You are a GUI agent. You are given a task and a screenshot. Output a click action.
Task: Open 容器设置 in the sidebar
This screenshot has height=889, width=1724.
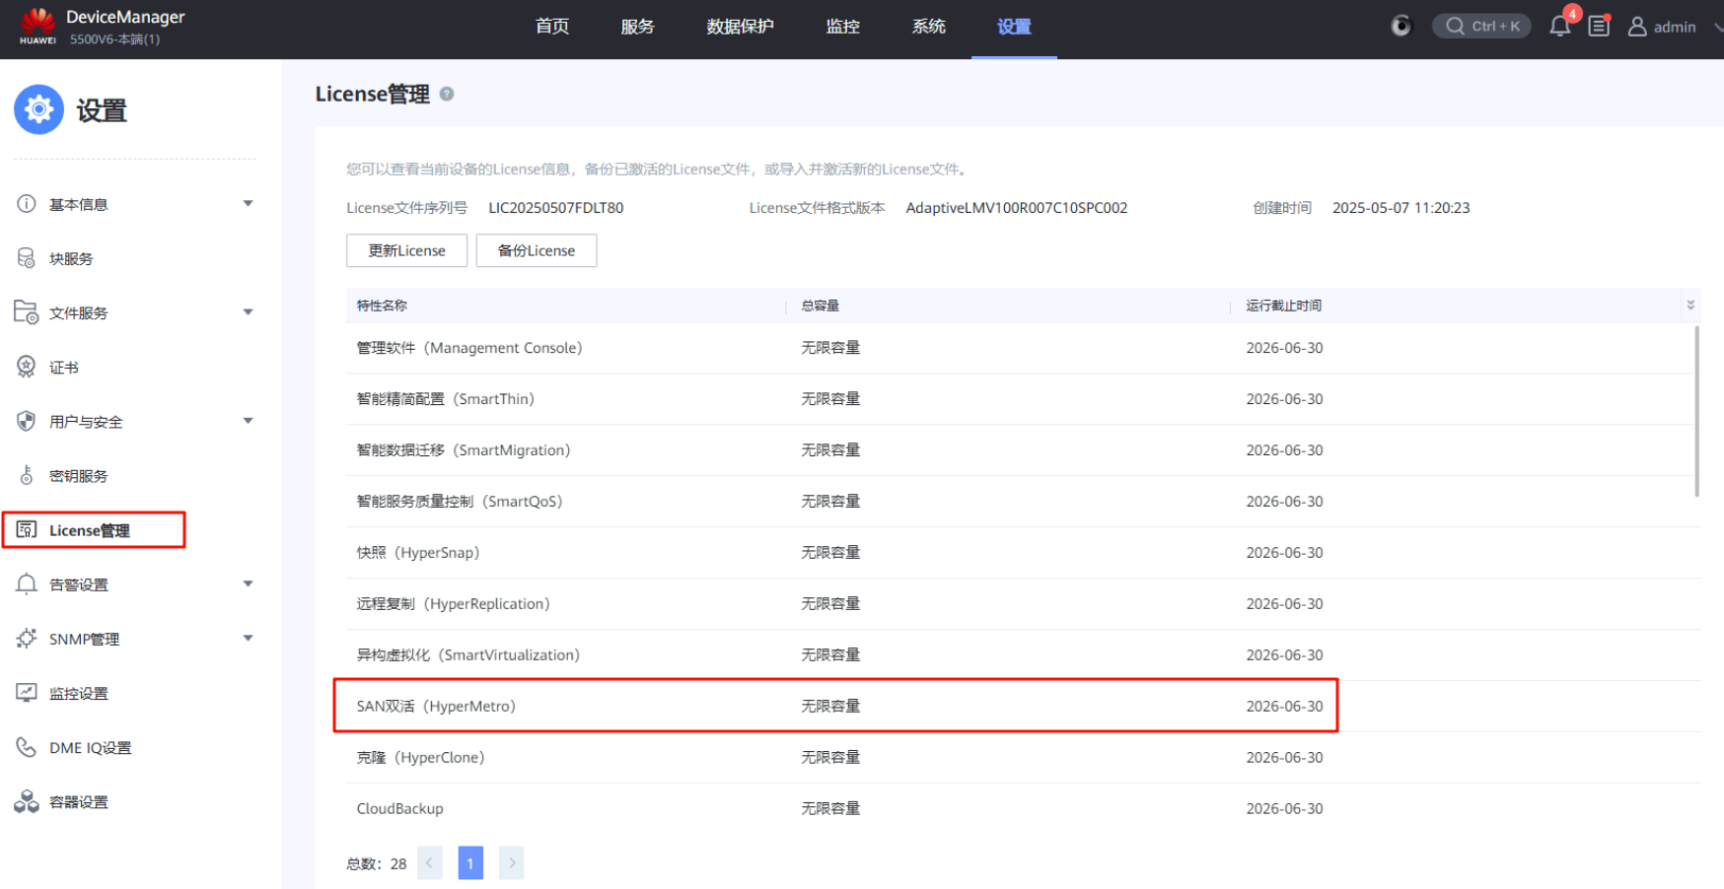click(x=78, y=802)
